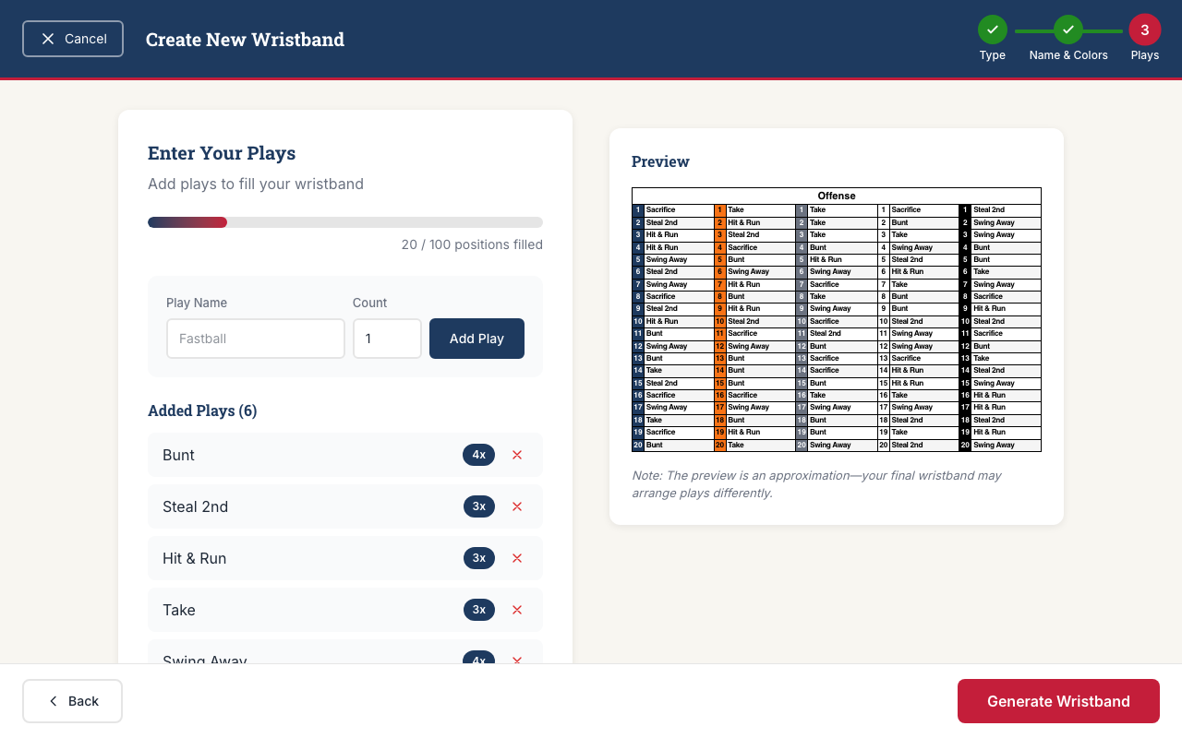Remove the Steal 2nd play
Screen dimensions: 1182x738
(x=517, y=506)
